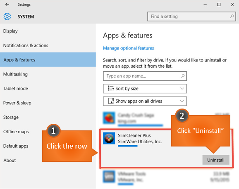Click the VMware Tools app icon
This screenshot has width=239, height=189.
pos(109,177)
